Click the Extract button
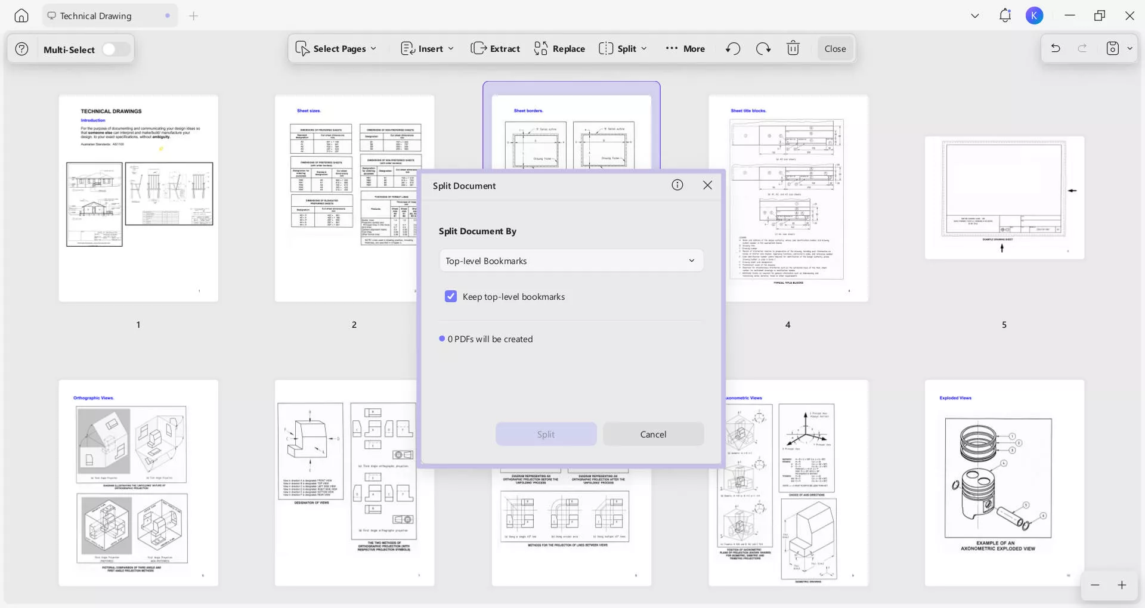The width and height of the screenshot is (1145, 608). pos(496,49)
